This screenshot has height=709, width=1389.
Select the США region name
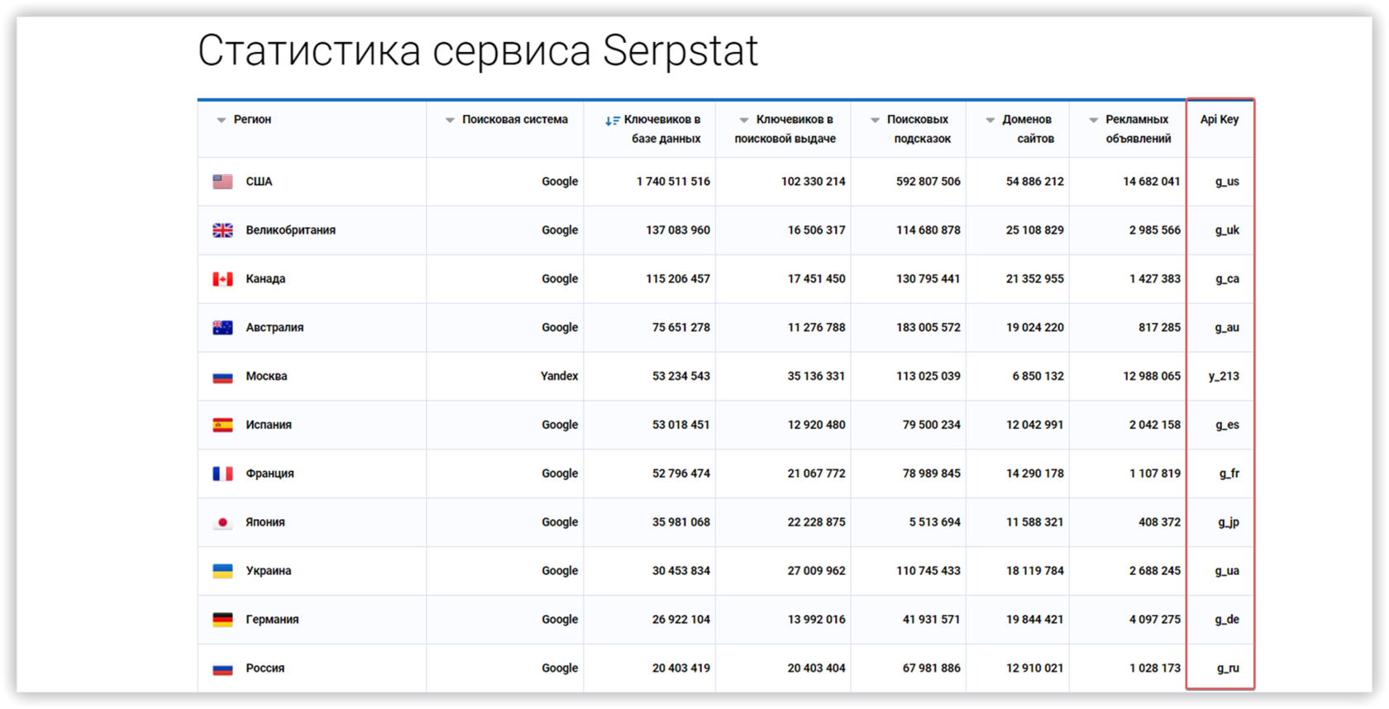(x=259, y=182)
